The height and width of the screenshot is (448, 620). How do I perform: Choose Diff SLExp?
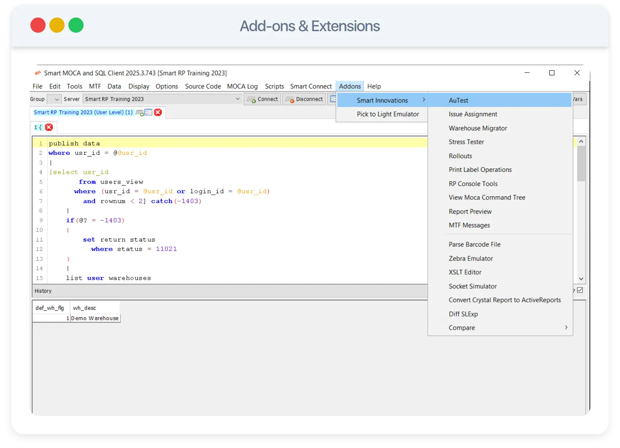500,314
